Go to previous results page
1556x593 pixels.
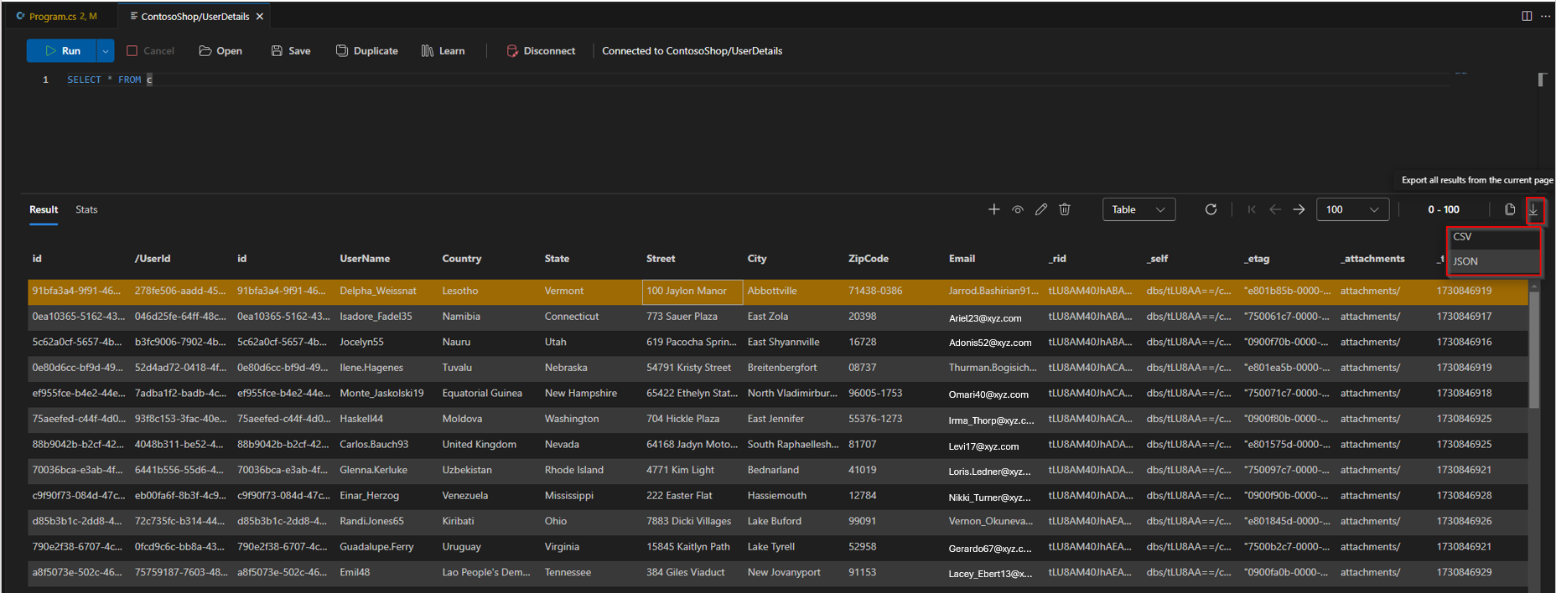(x=1275, y=209)
